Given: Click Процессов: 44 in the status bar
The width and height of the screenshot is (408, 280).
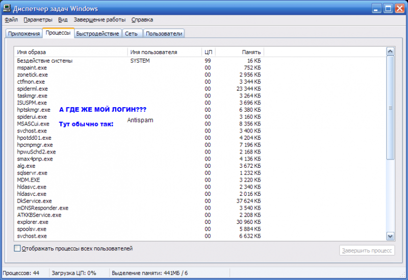Looking at the screenshot, I should (x=21, y=273).
